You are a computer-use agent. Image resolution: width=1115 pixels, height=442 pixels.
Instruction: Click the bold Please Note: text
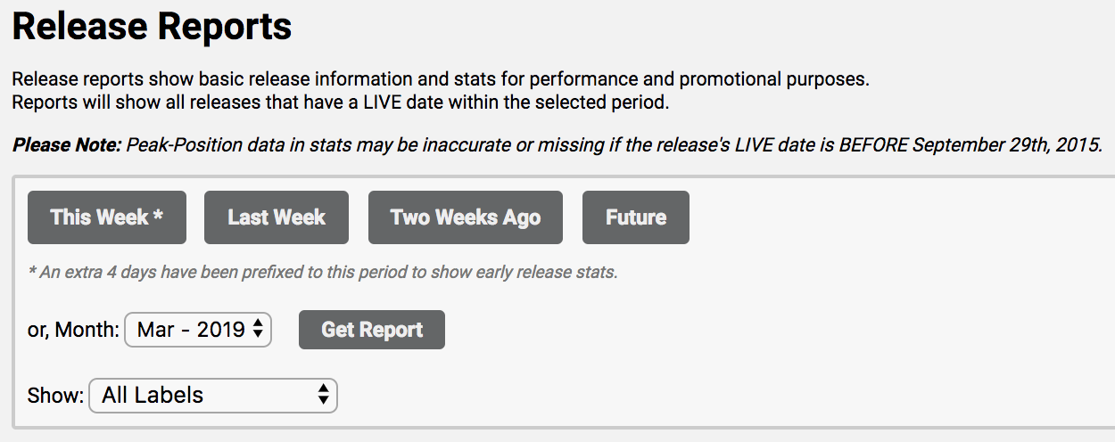coord(67,144)
